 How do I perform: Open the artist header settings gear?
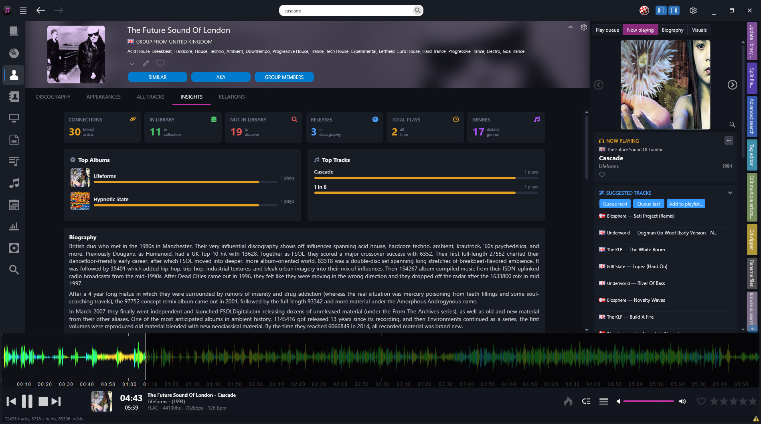(x=584, y=27)
